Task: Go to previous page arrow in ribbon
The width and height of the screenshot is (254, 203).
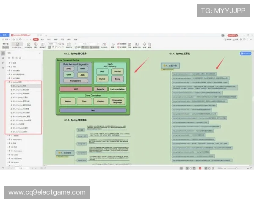Action: click(76, 44)
